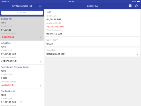Tap Credit Limit 511,291.88 EUR in detail
Screen dimensions: 141x106
click(x=54, y=19)
